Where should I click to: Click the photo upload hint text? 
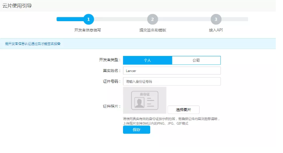point(171,121)
